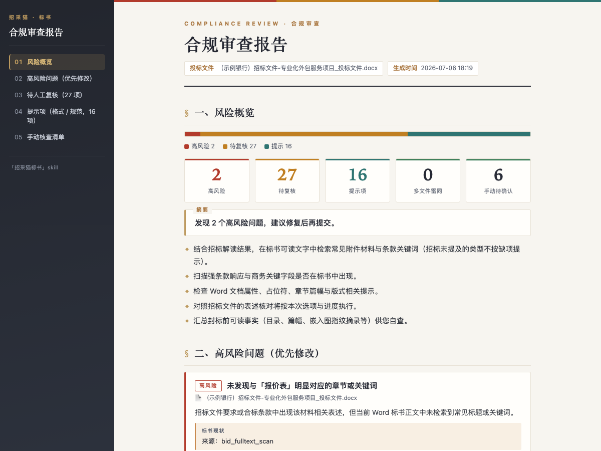
Task: Click the bullet 汇总封标前可读事实
Action: (x=301, y=321)
